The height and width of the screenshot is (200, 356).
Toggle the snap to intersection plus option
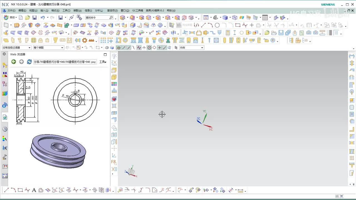(x=159, y=47)
